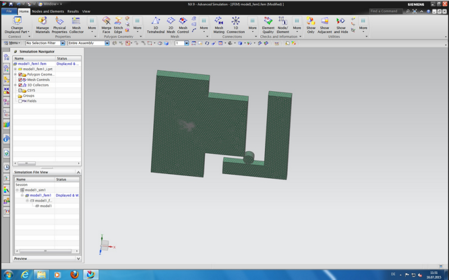449x280 pixels.
Task: Uncheck the 3D Collectors checkbox
Action: (20, 85)
